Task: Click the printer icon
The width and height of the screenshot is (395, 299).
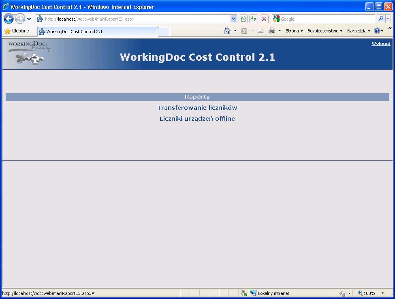Action: [272, 31]
